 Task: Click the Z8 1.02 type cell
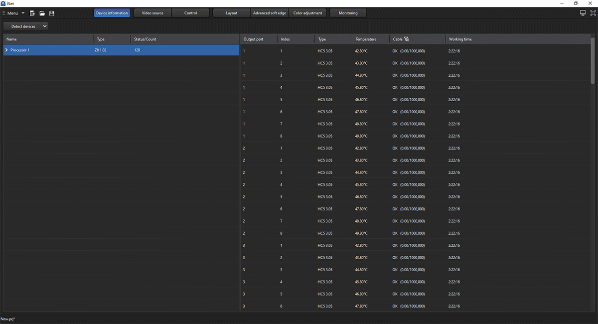point(100,50)
